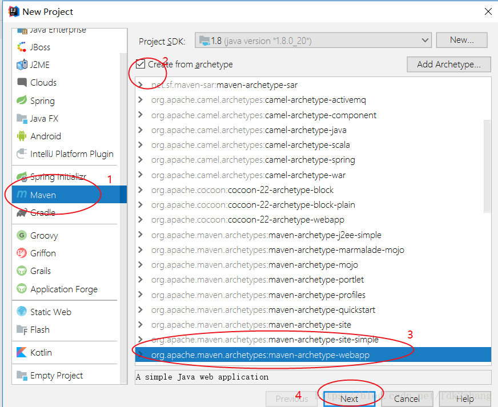Click the Next button
Viewport: 498px width, 407px height.
coord(350,399)
